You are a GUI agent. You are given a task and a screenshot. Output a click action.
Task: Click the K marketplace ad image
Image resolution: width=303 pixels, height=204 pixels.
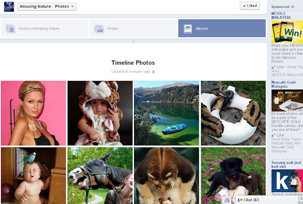(287, 181)
